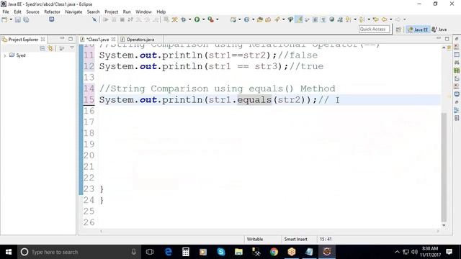
Task: Open the Navigate menu
Action: click(x=73, y=12)
